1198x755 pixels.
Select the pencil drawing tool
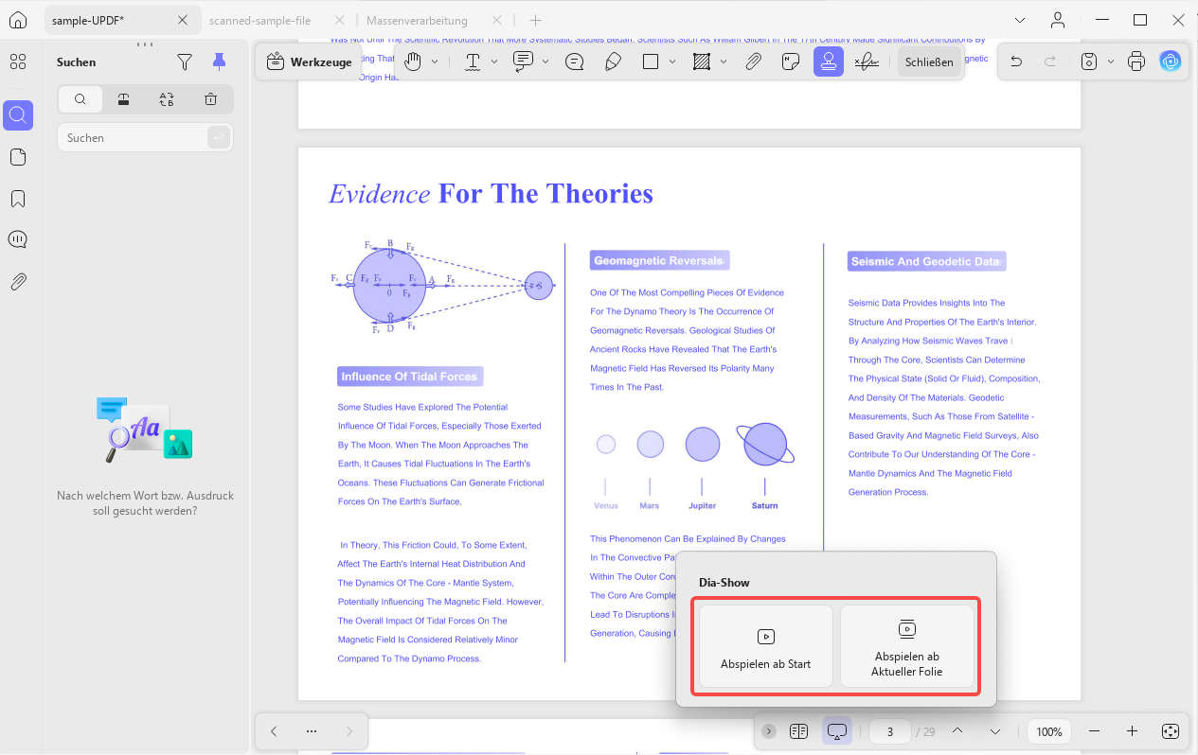point(612,61)
